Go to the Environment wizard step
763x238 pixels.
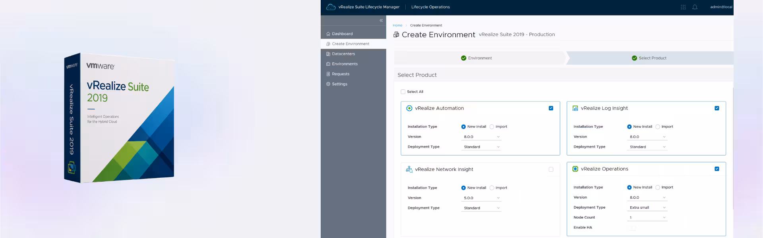coord(480,58)
